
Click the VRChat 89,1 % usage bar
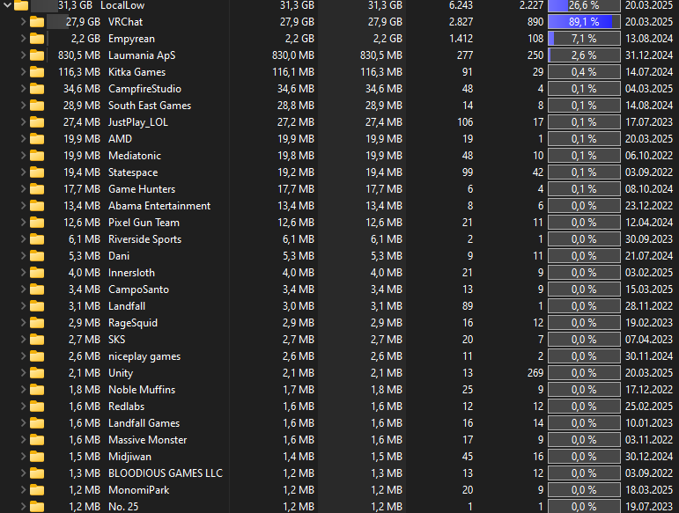[x=584, y=22]
